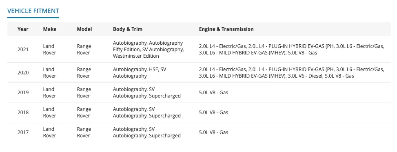Viewport: 397px width, 152px height.
Task: Click the Body & Trim column header
Action: pyautogui.click(x=128, y=29)
